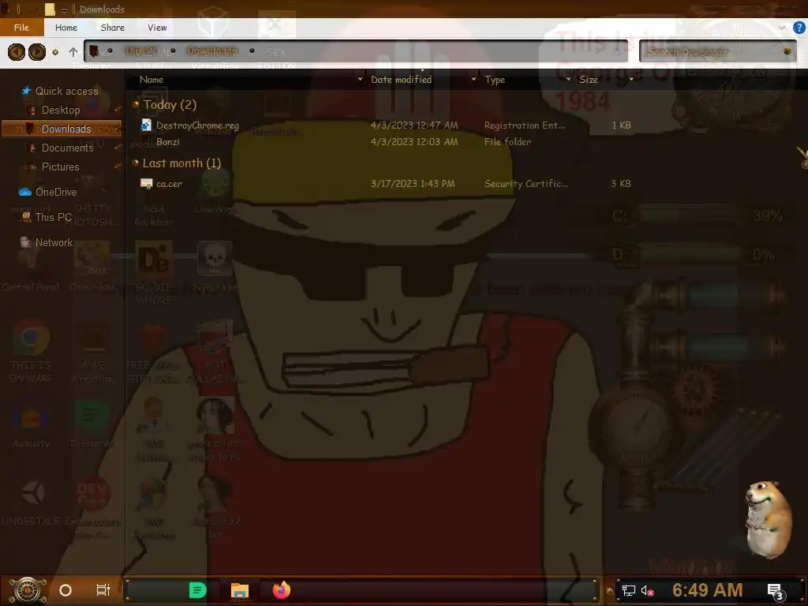Click the folder icon in the title bar
The image size is (808, 606).
[50, 9]
